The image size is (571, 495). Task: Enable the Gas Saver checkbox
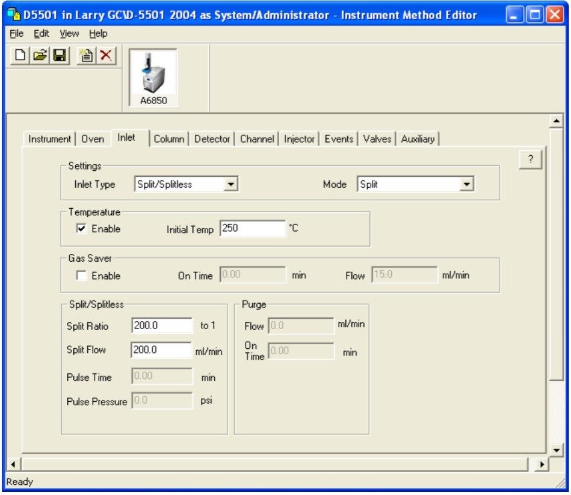click(x=81, y=276)
